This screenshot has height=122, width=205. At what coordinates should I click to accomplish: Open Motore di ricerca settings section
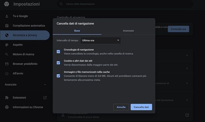(x=25, y=54)
